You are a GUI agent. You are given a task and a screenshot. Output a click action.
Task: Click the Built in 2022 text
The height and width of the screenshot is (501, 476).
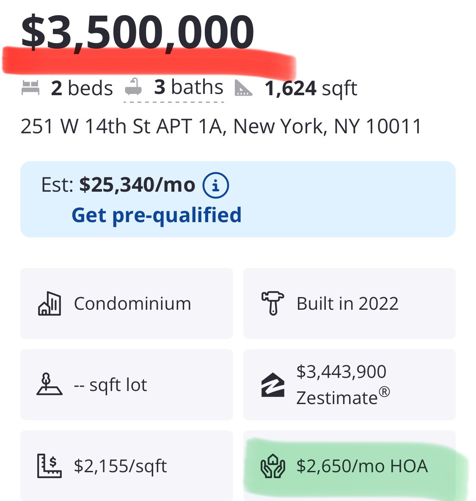pyautogui.click(x=347, y=303)
